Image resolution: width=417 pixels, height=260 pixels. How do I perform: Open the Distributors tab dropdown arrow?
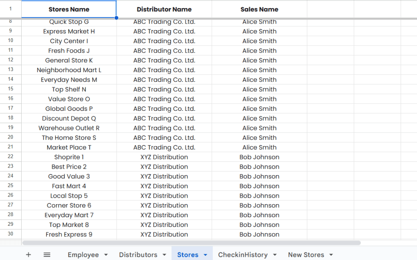click(164, 255)
